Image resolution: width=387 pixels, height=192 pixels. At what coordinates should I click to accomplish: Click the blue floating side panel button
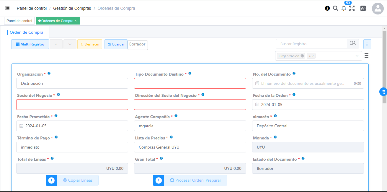[383, 92]
